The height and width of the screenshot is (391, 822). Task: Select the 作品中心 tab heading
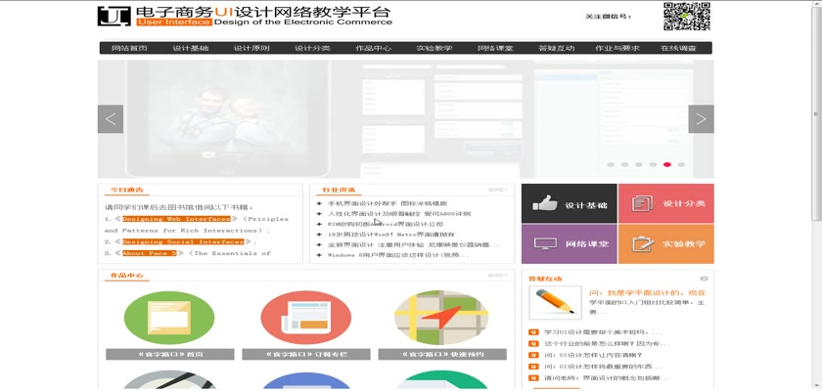[x=127, y=276]
